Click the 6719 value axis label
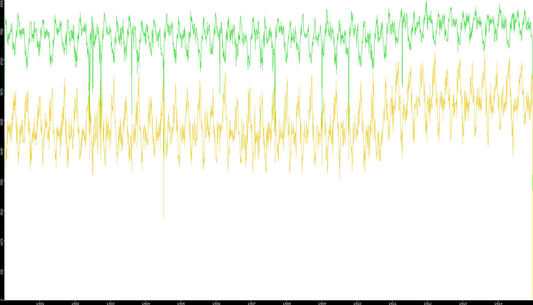 [x=2, y=61]
